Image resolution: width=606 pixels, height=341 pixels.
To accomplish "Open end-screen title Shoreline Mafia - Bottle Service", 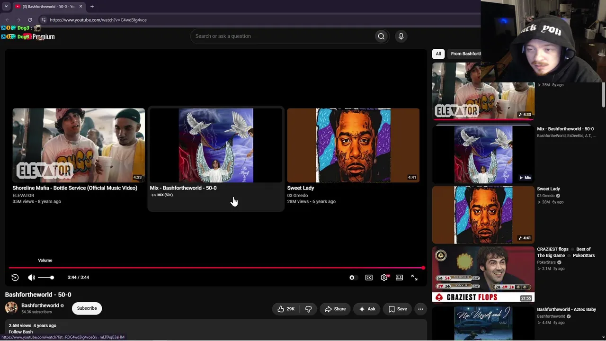I will coord(75,188).
